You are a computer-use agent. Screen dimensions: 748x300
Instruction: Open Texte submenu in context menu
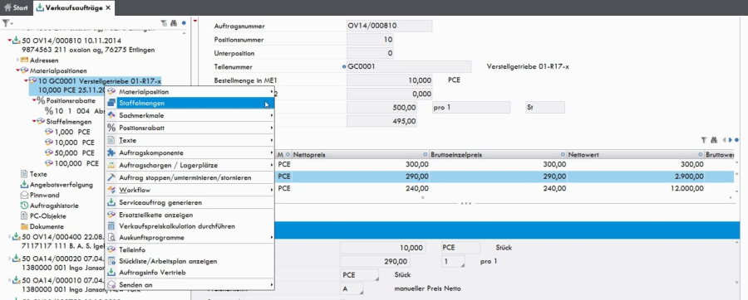(x=189, y=140)
